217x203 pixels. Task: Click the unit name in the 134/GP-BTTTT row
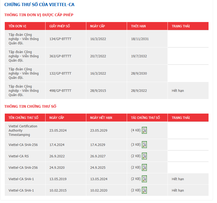[24, 39]
